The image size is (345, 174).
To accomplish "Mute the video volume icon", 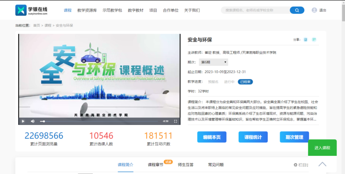I will pyautogui.click(x=33, y=121).
